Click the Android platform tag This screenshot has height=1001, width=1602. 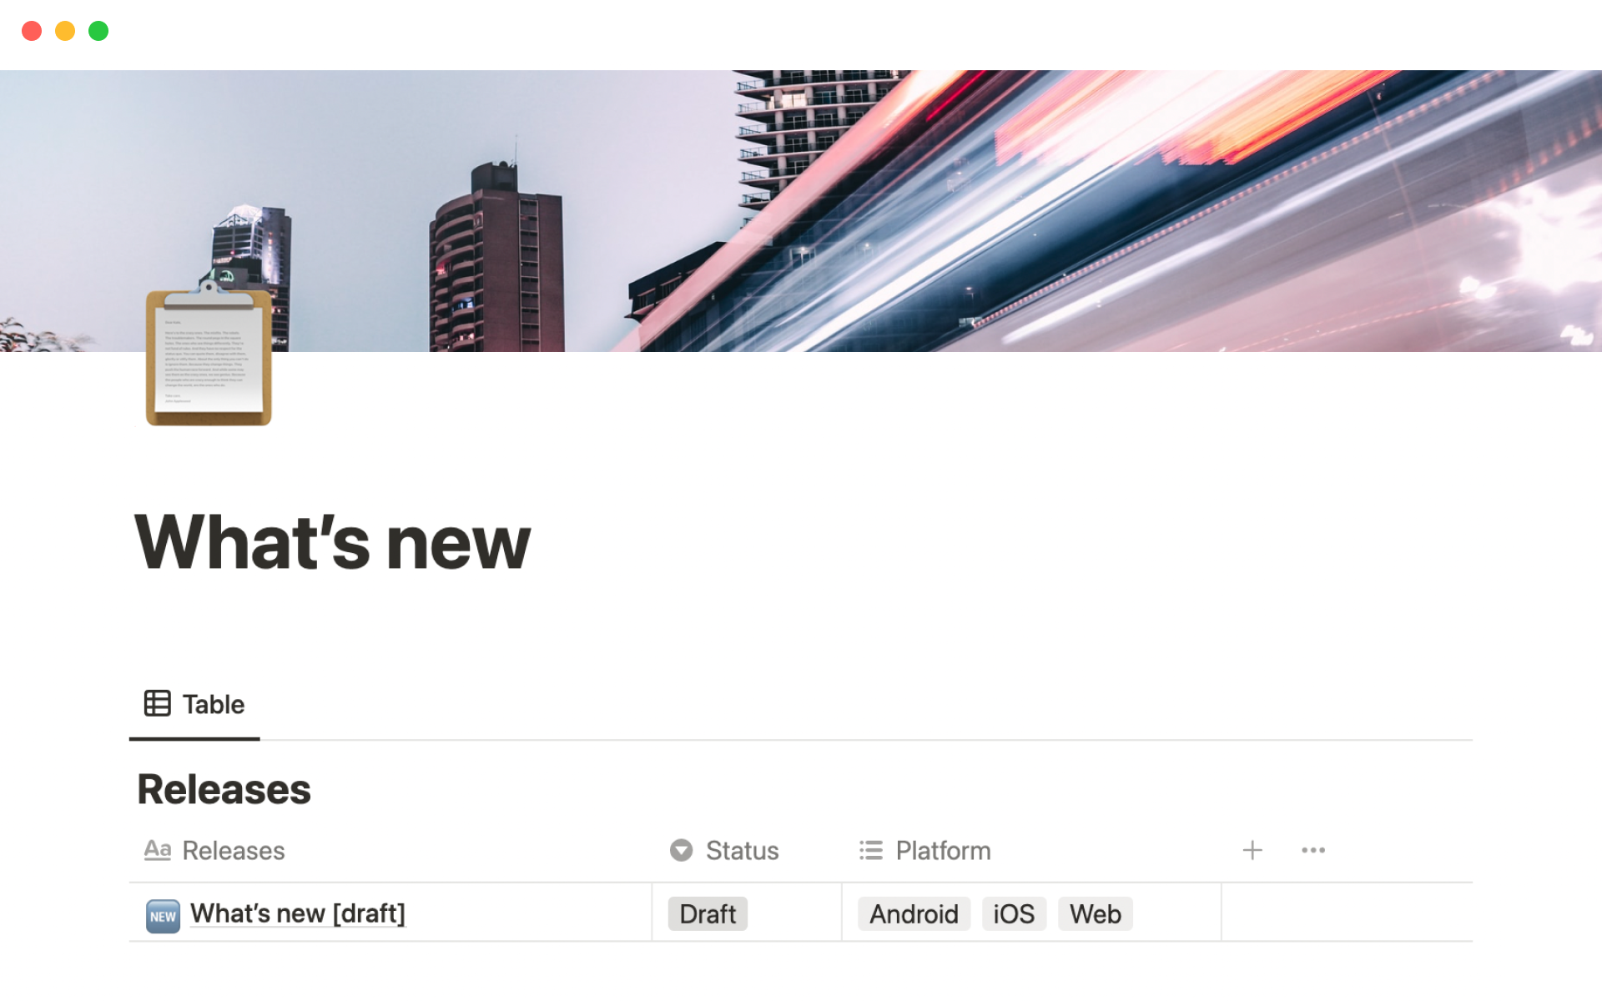pyautogui.click(x=914, y=914)
